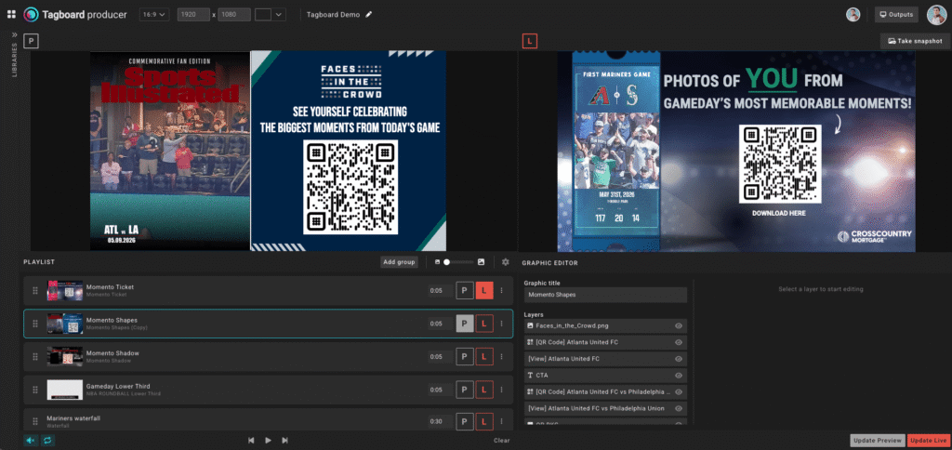The width and height of the screenshot is (952, 450).
Task: Select the Faces_in_the_Crowd.png layer
Action: point(605,325)
